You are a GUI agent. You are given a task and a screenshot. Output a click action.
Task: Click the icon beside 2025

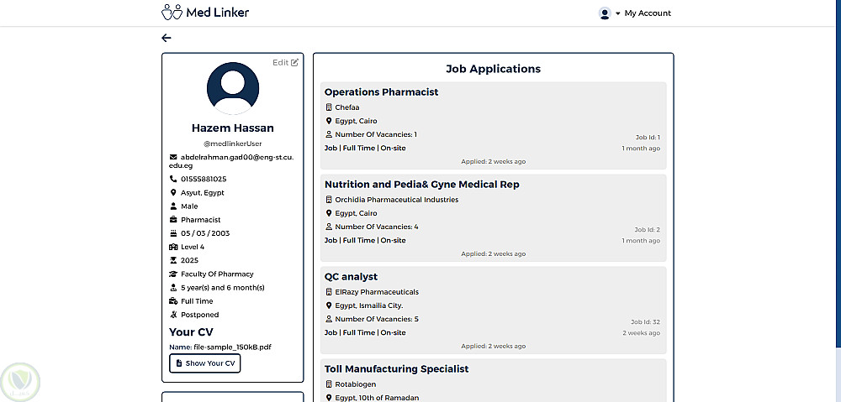pos(173,260)
